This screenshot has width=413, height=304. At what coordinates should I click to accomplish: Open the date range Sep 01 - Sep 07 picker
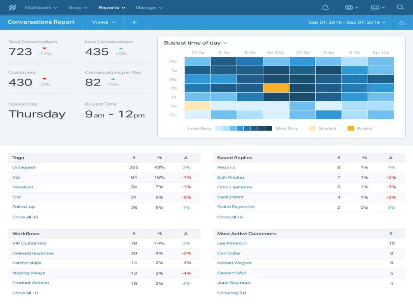[x=347, y=22]
